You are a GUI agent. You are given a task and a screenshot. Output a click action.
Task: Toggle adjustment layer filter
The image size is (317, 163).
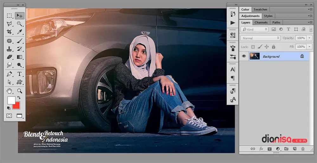click(281, 29)
